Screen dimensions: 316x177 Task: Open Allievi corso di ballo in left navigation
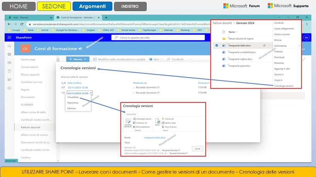[33, 112]
